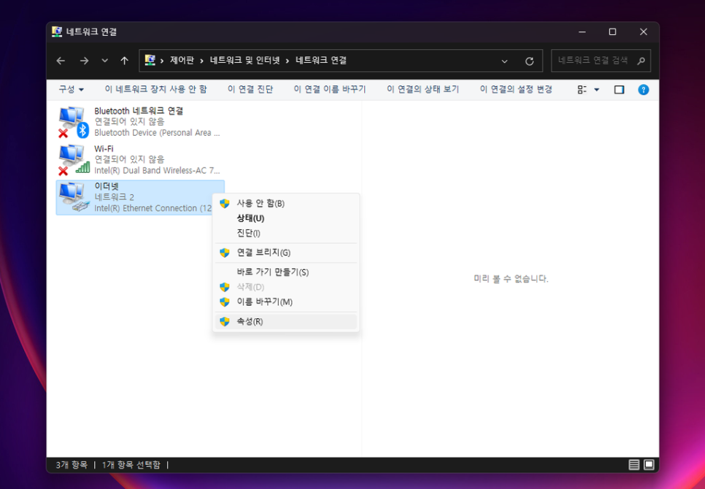The image size is (705, 489).
Task: Click the 네트워크 2 status text
Action: (114, 197)
